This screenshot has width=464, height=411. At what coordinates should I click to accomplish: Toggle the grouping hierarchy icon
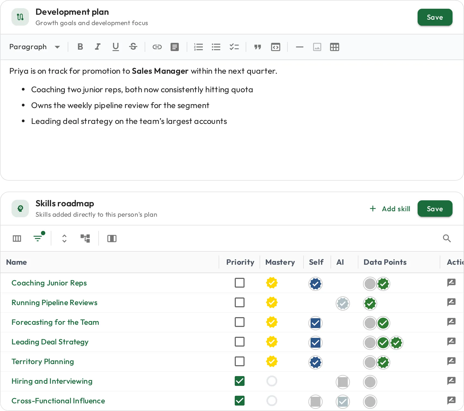[x=85, y=239]
